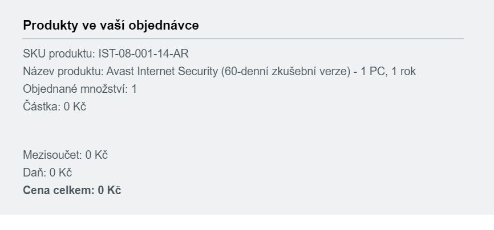Click the Mezisoučet value 0 Kč
This screenshot has height=230, width=494.
[96, 155]
